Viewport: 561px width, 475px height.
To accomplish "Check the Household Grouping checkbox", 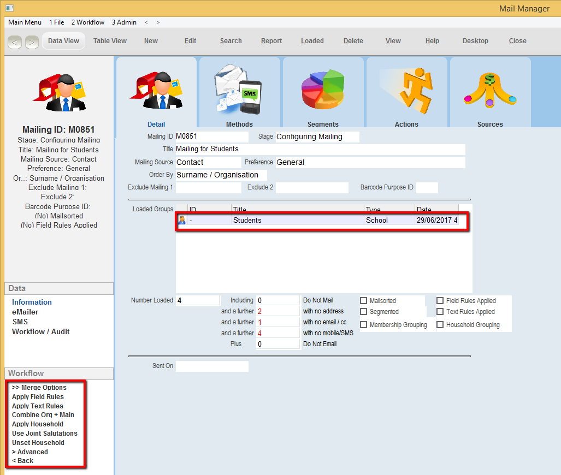I will pyautogui.click(x=440, y=325).
